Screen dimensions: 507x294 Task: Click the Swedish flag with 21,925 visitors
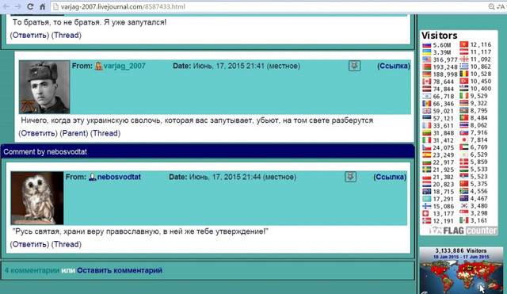427,170
